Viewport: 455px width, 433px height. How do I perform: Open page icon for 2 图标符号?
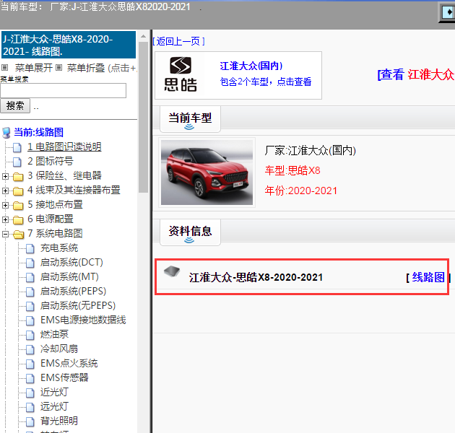[x=17, y=162]
